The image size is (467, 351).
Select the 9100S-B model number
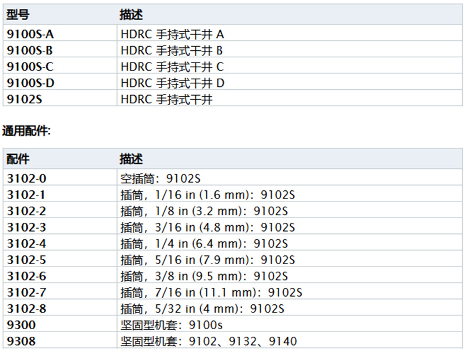(30, 50)
